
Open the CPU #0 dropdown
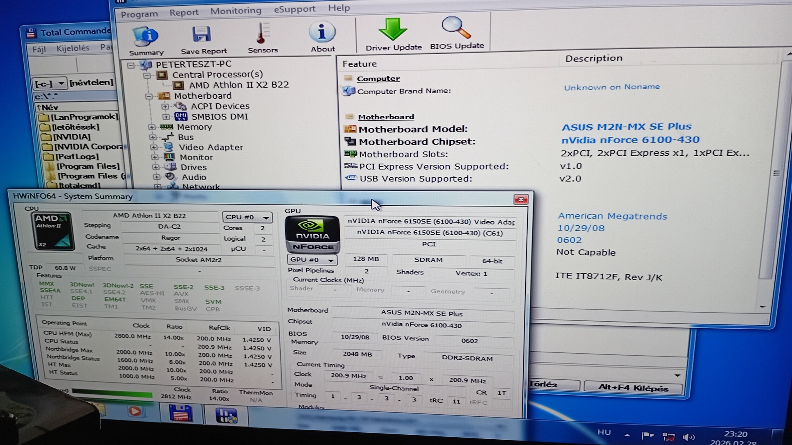point(247,217)
